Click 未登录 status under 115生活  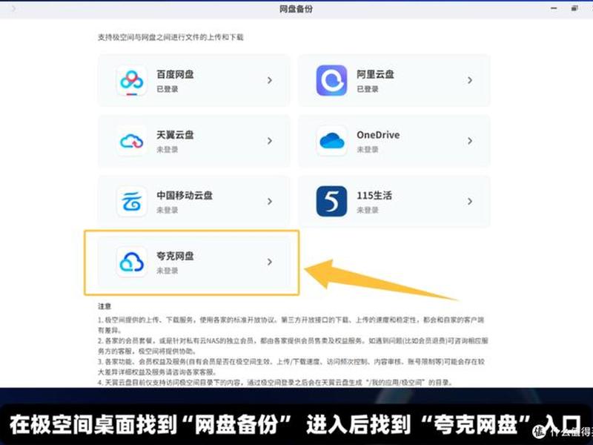[367, 210]
